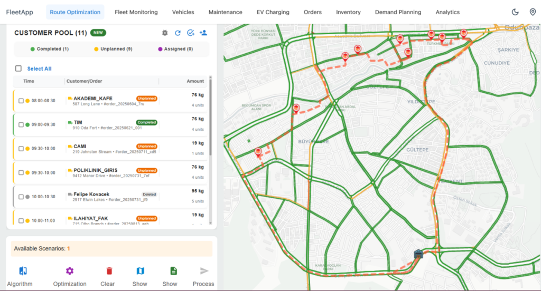Open the Fleet Monitoring tab
This screenshot has height=291, width=541.
pos(136,12)
